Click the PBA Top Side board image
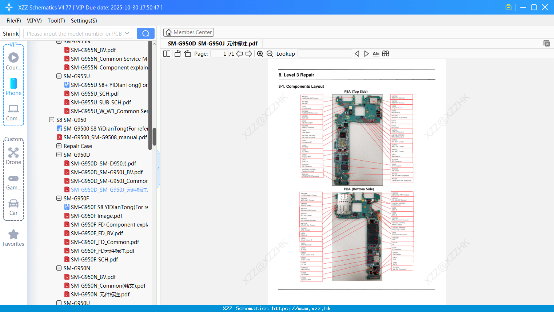Image resolution: width=554 pixels, height=312 pixels. click(x=357, y=140)
